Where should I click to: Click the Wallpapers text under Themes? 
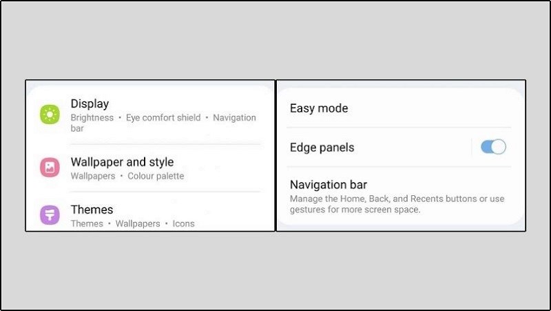coord(138,223)
